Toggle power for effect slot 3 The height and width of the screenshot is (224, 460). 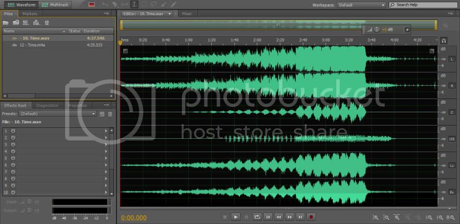13,145
